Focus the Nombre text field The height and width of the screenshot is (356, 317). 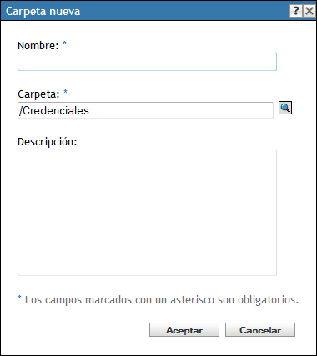pyautogui.click(x=147, y=62)
